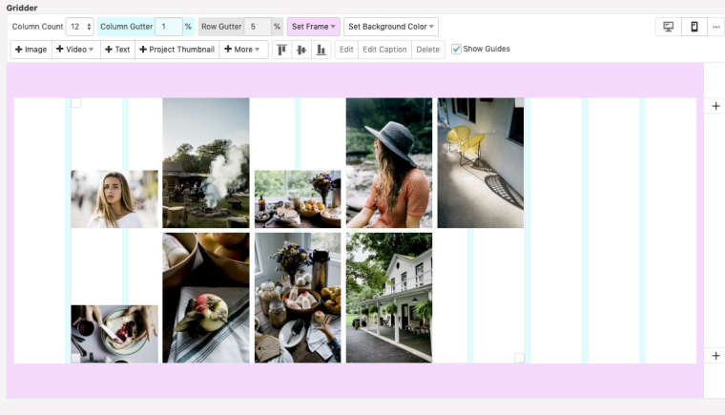Switch to mobile phone preview icon
The image size is (725, 415).
[694, 27]
